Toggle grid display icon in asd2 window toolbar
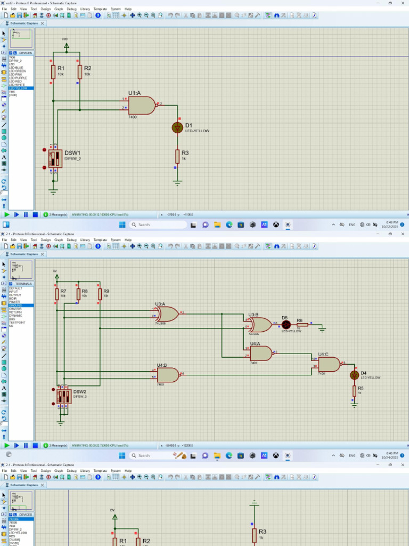Screen dimensions: 409x546 pyautogui.click(x=116, y=15)
